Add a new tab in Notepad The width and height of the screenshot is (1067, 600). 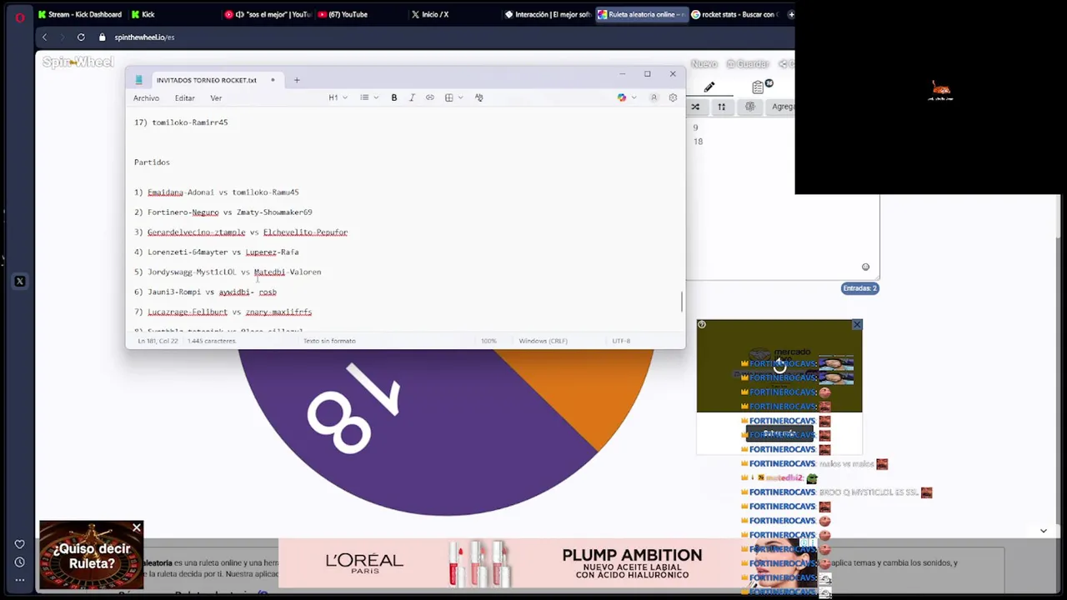click(297, 80)
